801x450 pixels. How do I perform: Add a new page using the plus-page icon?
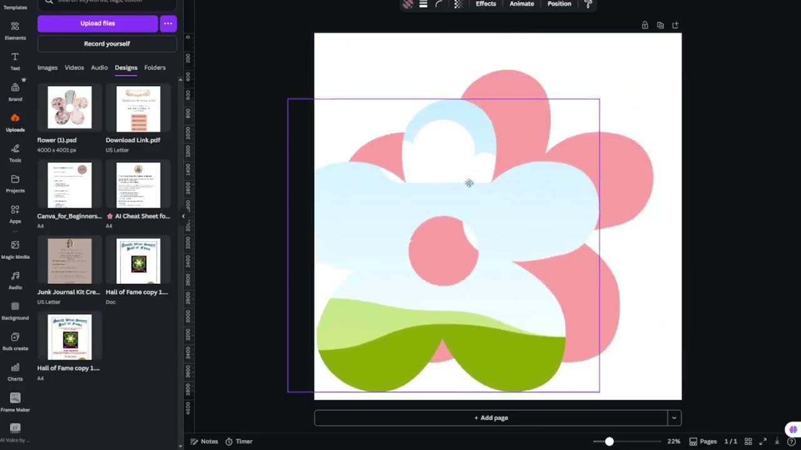click(x=675, y=25)
